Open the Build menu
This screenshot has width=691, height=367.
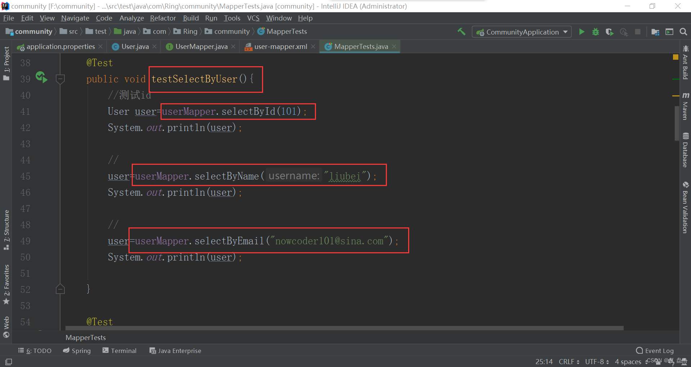tap(191, 18)
